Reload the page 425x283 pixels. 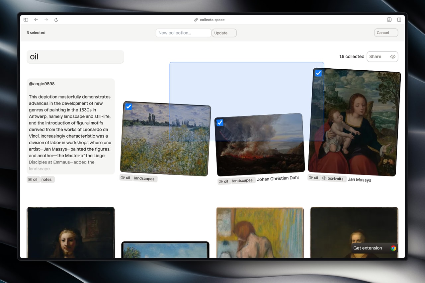[56, 20]
